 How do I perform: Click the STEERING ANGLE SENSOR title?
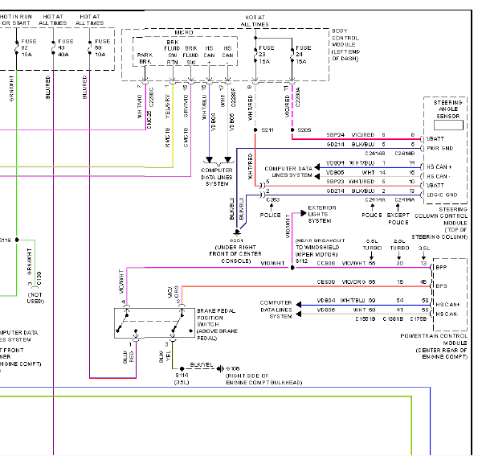click(448, 109)
